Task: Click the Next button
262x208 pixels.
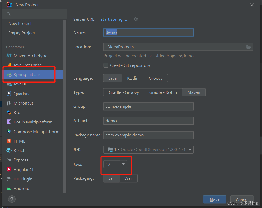Action: pyautogui.click(x=215, y=200)
